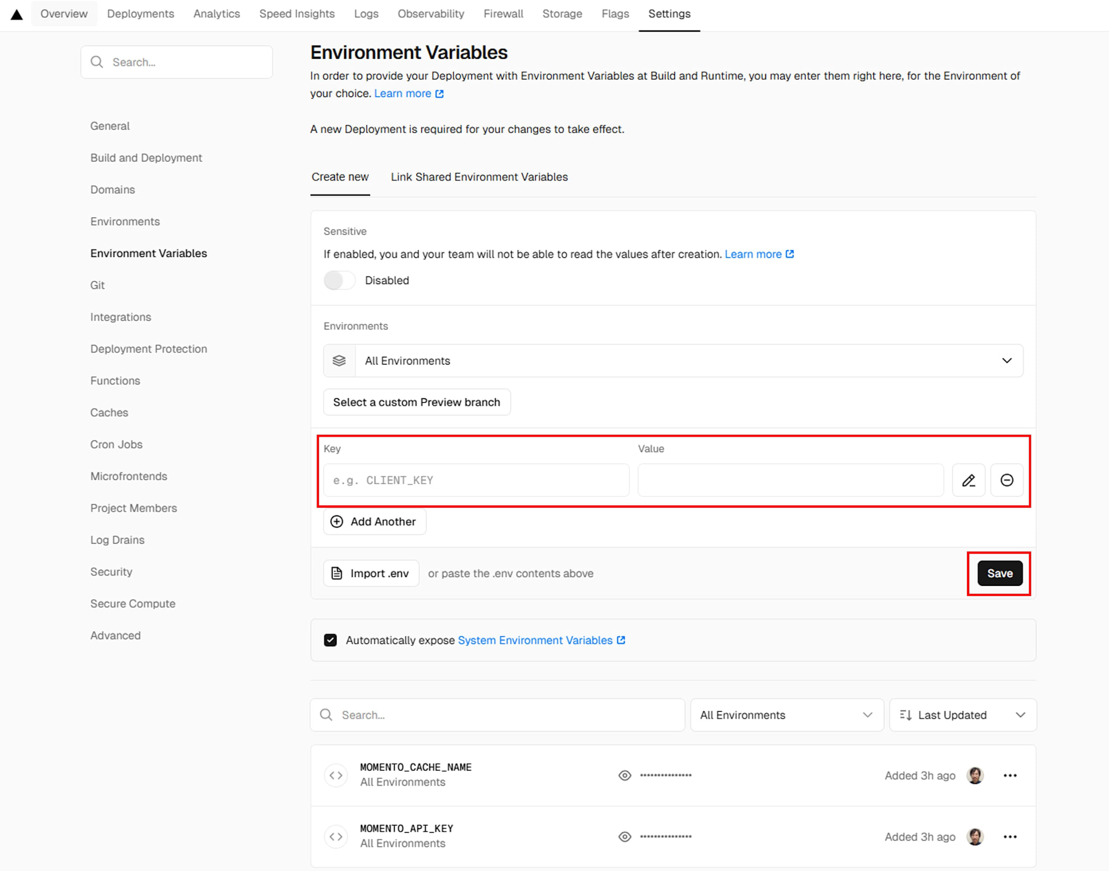The height and width of the screenshot is (871, 1109).
Task: Remove the key-value row with minus icon
Action: click(x=1006, y=480)
